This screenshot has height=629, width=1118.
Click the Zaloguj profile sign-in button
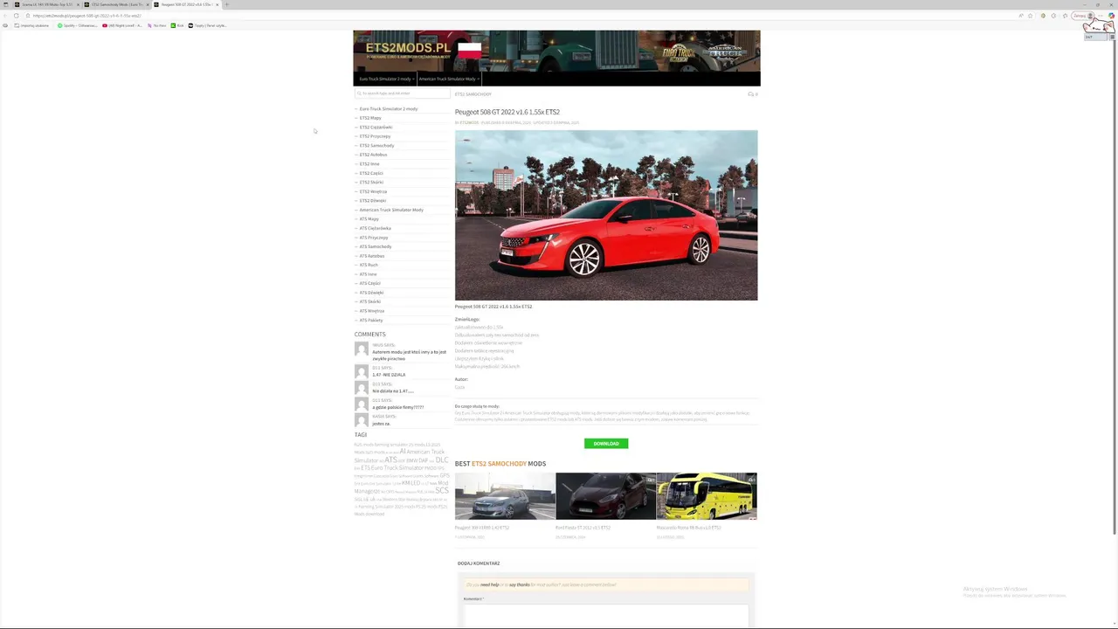click(1083, 16)
